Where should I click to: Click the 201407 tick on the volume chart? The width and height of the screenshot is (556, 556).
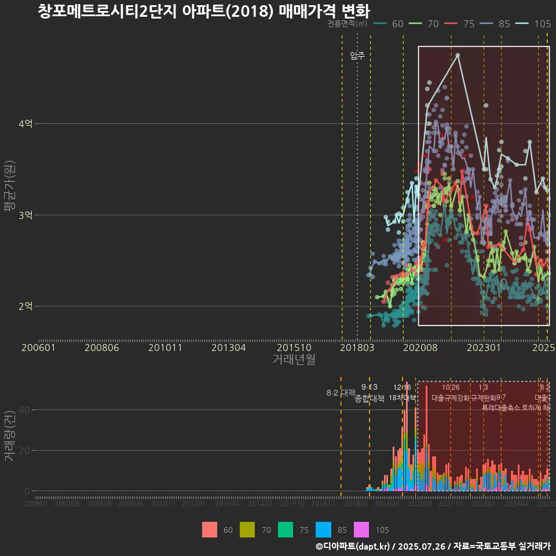tap(259, 503)
